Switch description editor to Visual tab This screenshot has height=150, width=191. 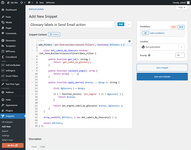tap(34, 147)
